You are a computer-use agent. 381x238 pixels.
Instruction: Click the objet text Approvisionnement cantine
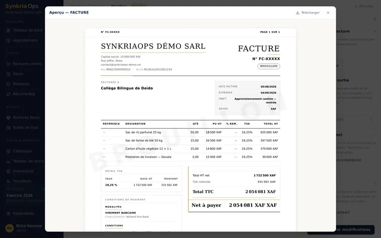(x=255, y=101)
